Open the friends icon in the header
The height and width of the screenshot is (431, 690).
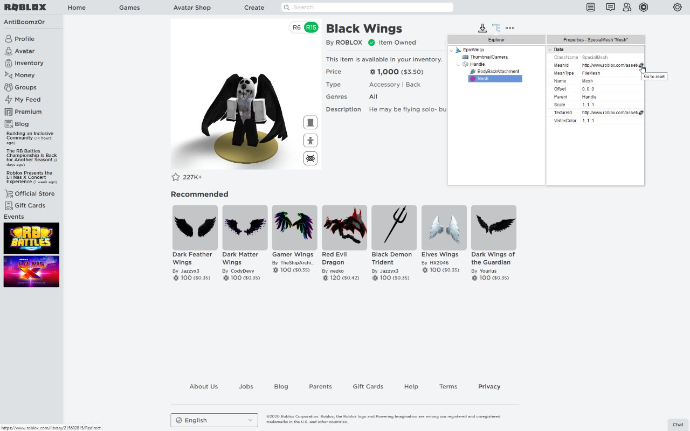point(627,8)
